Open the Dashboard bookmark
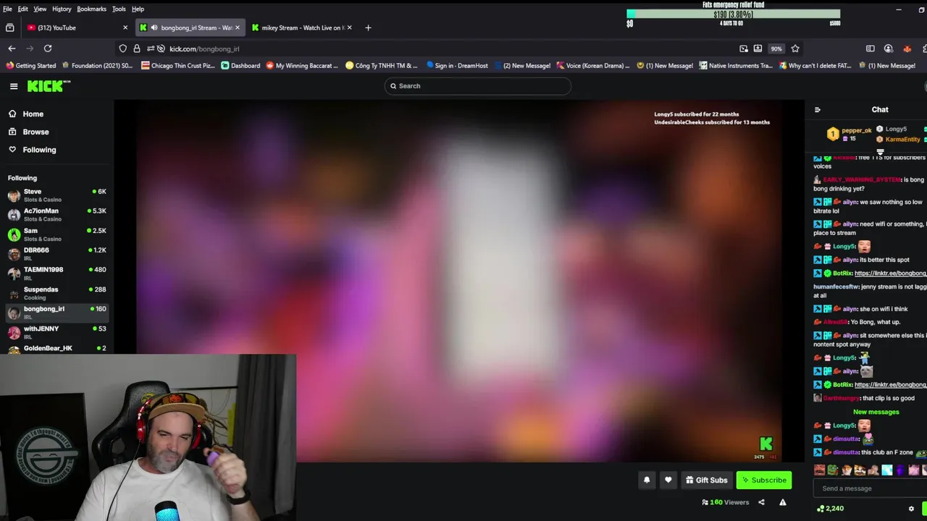 tap(240, 66)
